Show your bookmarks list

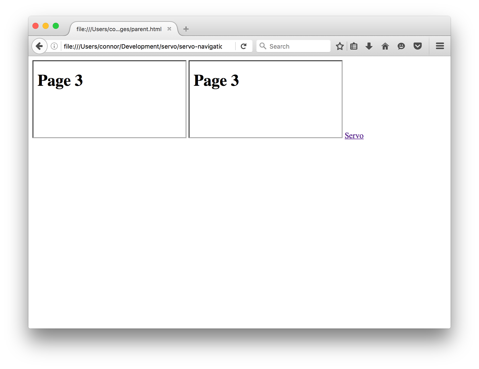(x=354, y=46)
